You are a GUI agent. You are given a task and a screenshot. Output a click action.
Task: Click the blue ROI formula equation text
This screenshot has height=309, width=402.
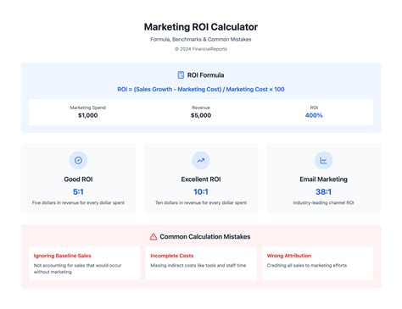pos(201,89)
